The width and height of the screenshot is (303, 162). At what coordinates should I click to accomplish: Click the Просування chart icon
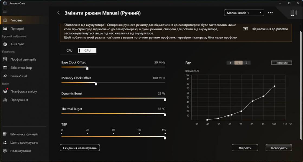click(5, 100)
